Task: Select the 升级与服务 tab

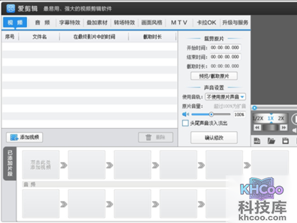Action: pos(235,23)
